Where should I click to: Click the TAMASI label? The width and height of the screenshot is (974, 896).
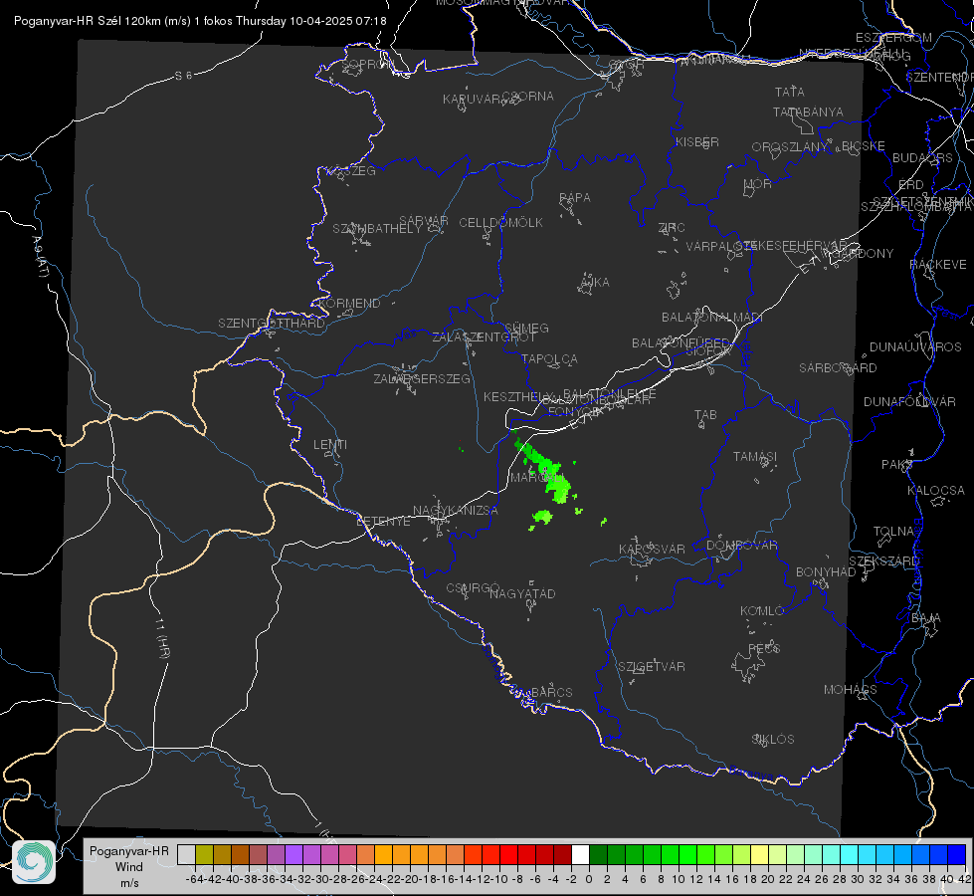coord(755,457)
